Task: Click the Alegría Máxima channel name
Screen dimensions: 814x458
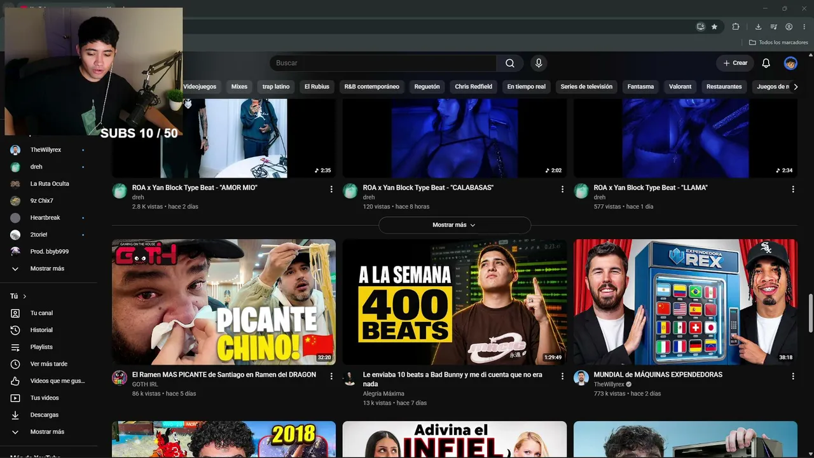Action: click(383, 394)
